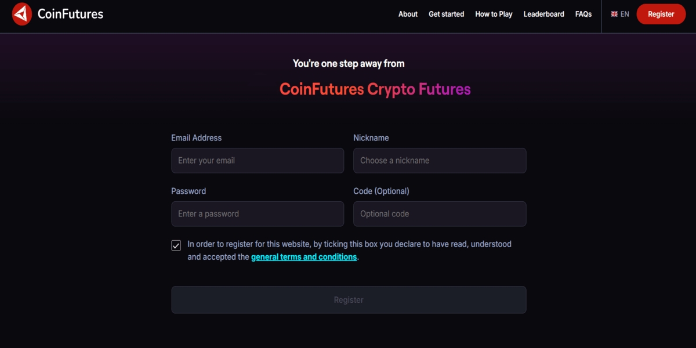Open the general terms and conditions link
Image resolution: width=696 pixels, height=348 pixels.
pyautogui.click(x=304, y=257)
